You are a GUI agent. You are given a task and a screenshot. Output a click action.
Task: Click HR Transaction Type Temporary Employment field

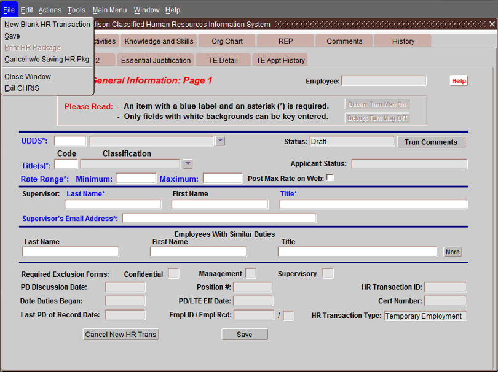point(425,316)
